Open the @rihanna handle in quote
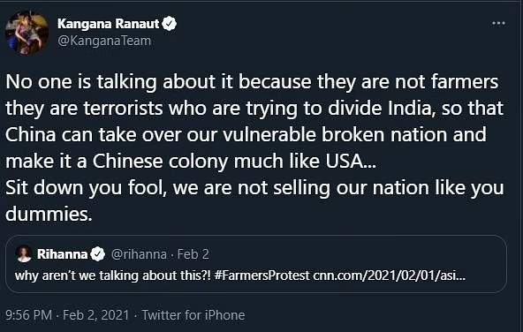The height and width of the screenshot is (332, 523). pos(139,254)
